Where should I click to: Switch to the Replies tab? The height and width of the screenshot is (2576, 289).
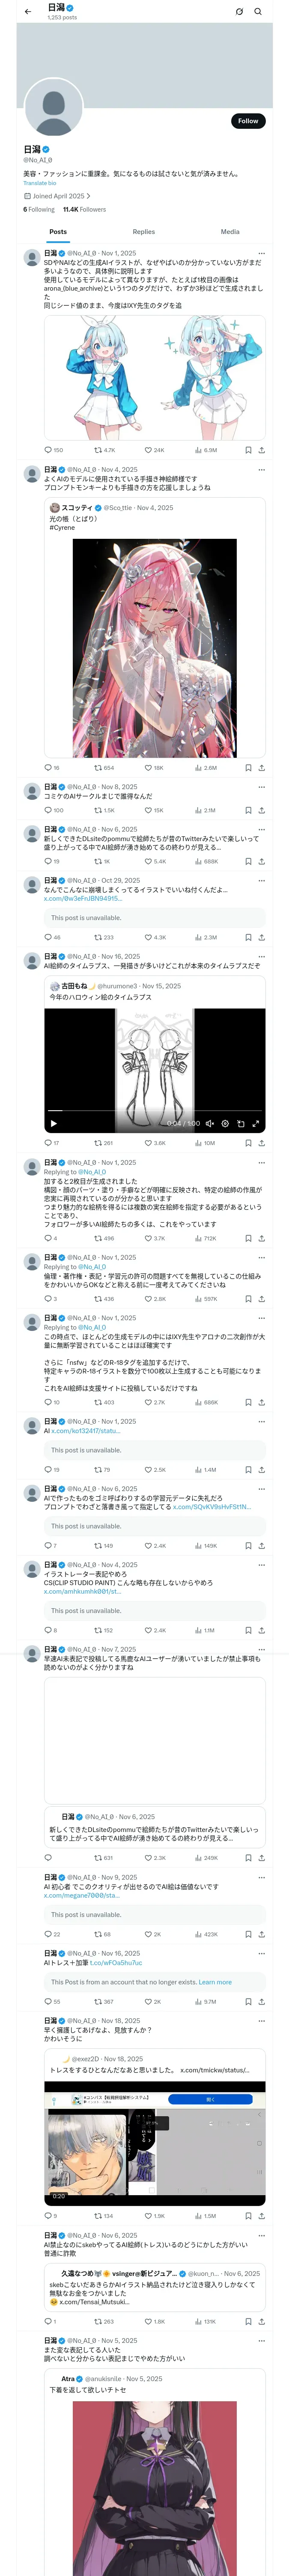point(143,232)
